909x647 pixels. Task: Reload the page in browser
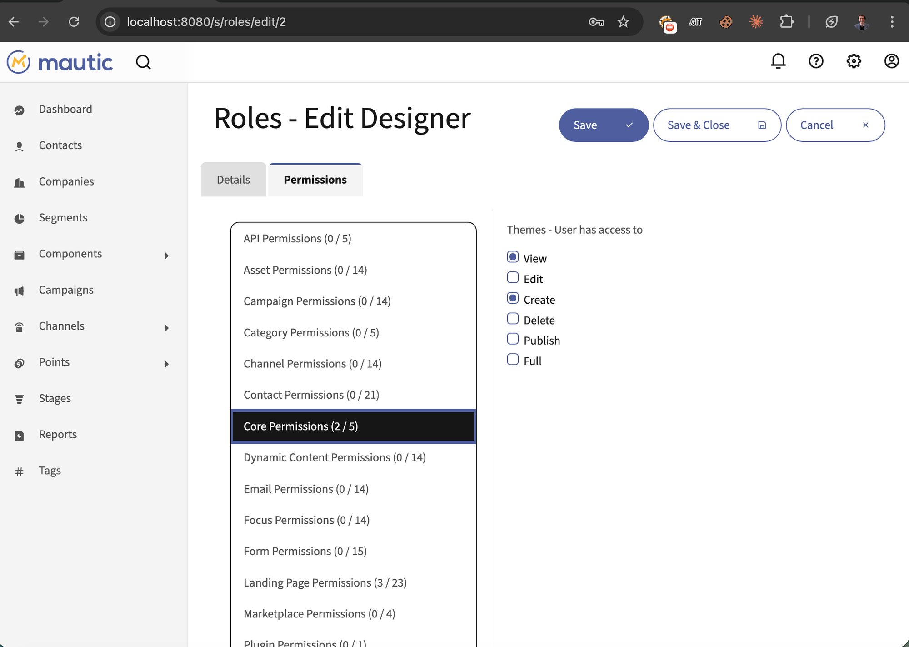pyautogui.click(x=74, y=21)
